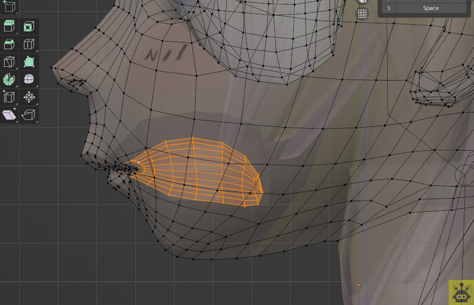
Task: Activate the Shrink/Fatten tool
Action: [x=29, y=97]
